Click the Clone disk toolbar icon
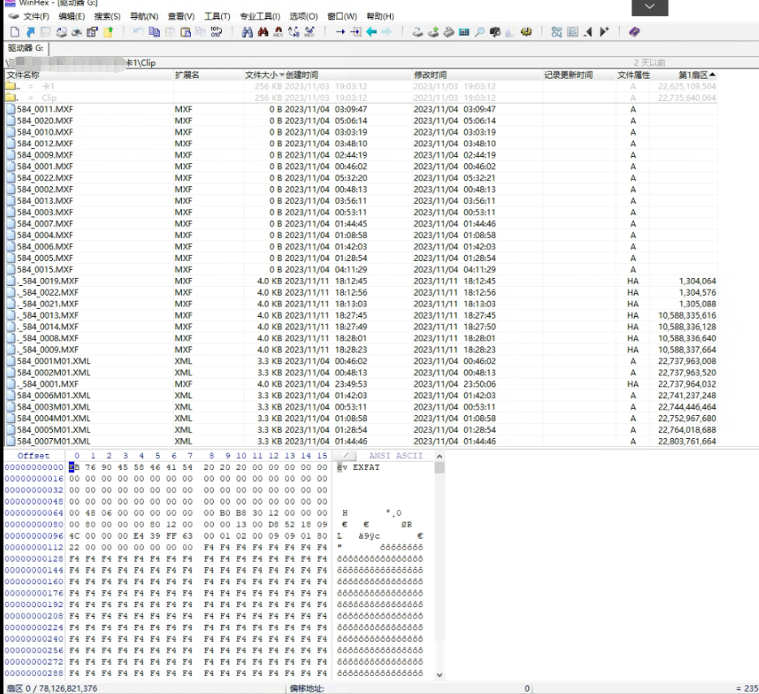This screenshot has height=694, width=759. [x=433, y=32]
